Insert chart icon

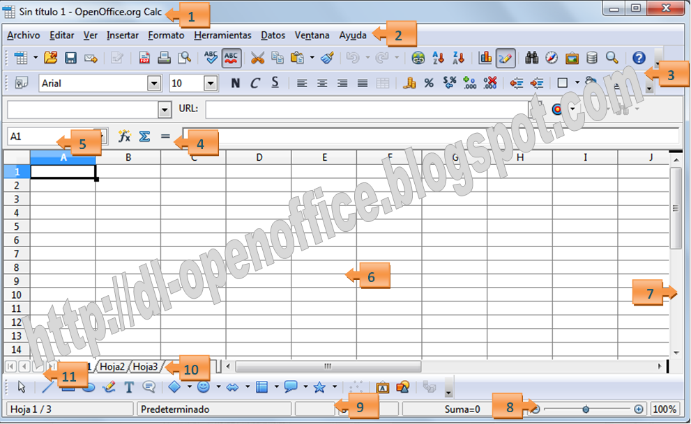click(485, 58)
